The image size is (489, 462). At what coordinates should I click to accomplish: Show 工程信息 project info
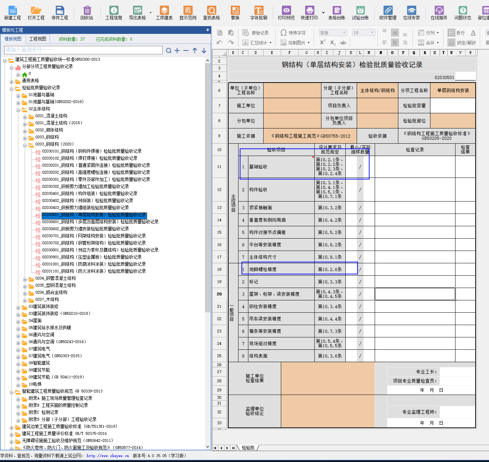(x=114, y=13)
